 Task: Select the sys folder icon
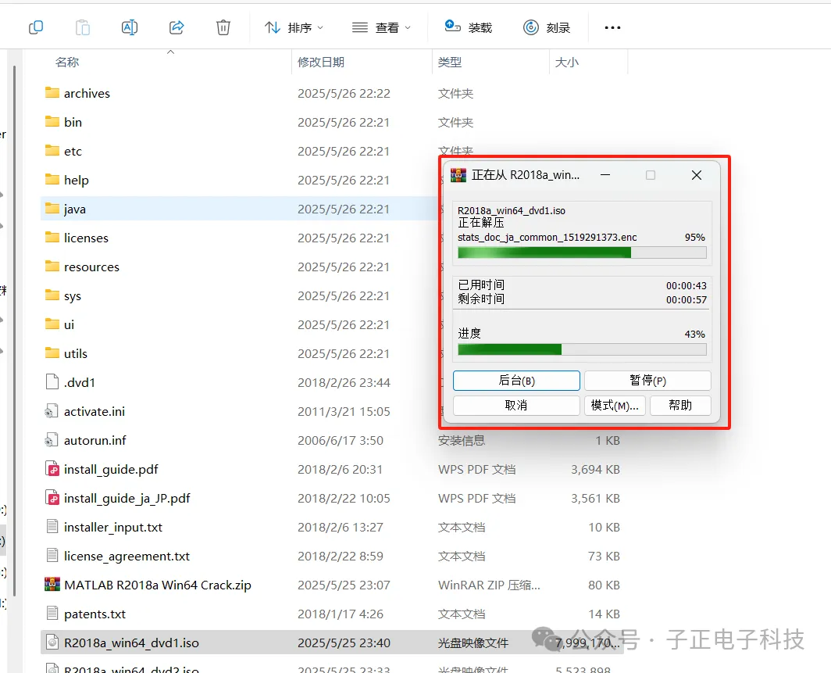52,295
